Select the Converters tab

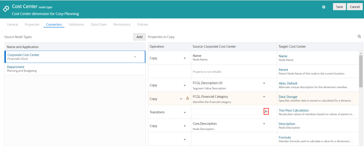(x=54, y=25)
